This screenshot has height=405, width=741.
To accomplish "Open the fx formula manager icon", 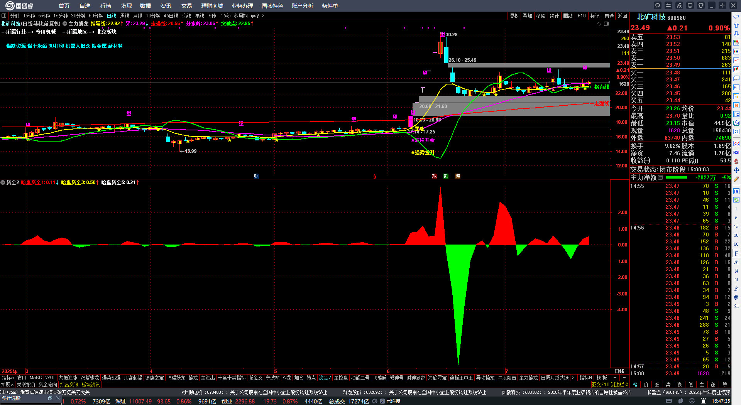I will point(679,5).
